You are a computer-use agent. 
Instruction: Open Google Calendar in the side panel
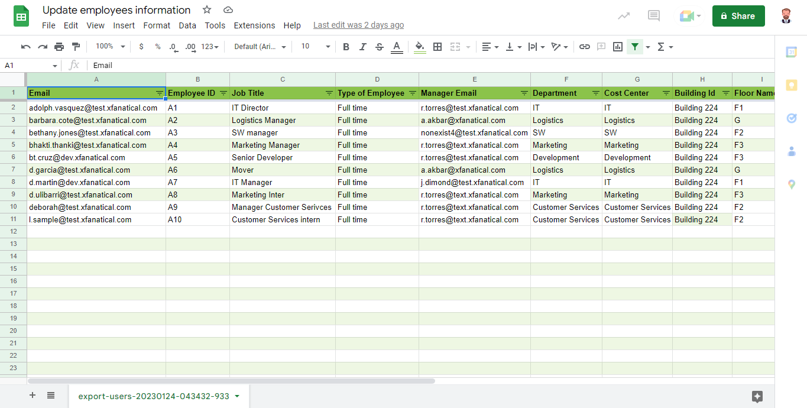[x=792, y=52]
